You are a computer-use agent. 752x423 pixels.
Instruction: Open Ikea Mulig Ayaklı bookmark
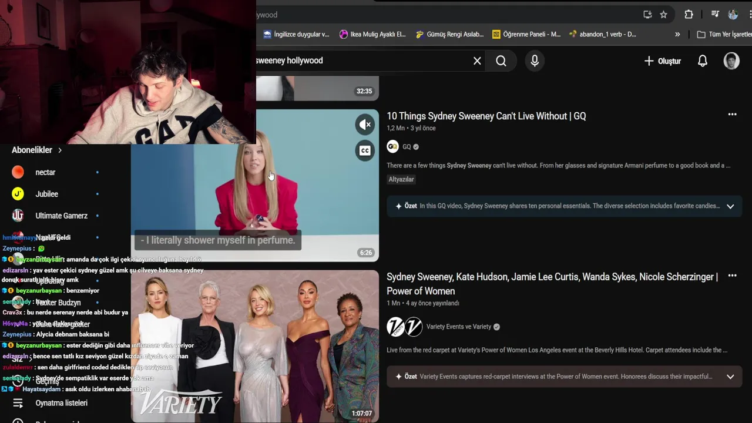372,34
